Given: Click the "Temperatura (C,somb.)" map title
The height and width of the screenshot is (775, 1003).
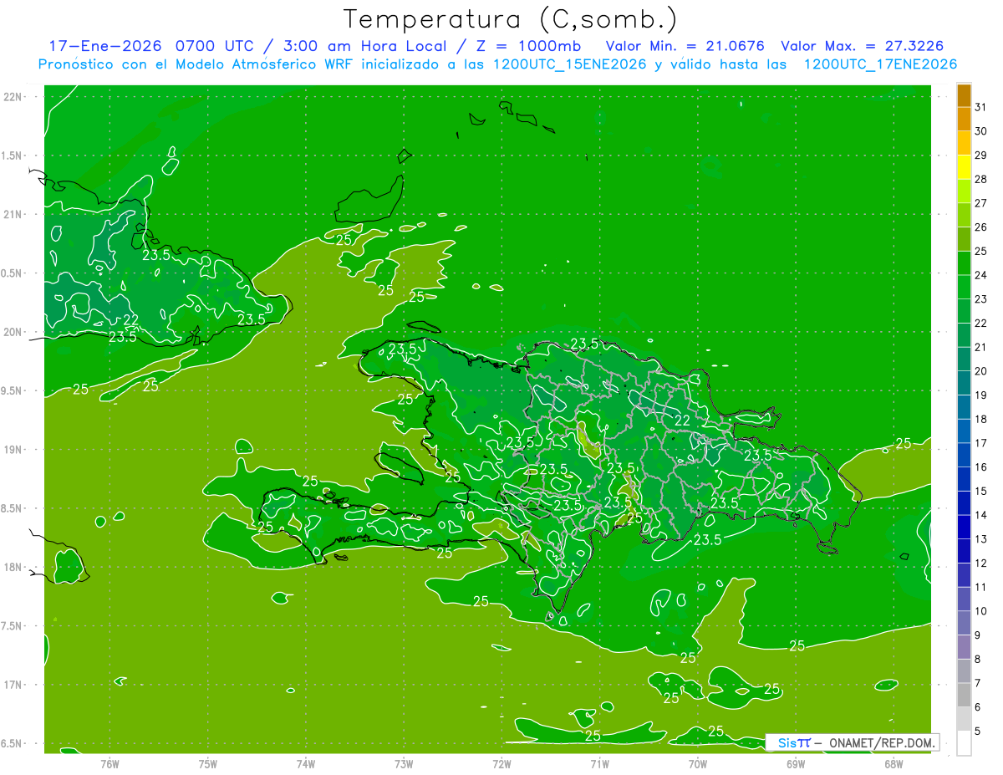Looking at the screenshot, I should pyautogui.click(x=511, y=20).
